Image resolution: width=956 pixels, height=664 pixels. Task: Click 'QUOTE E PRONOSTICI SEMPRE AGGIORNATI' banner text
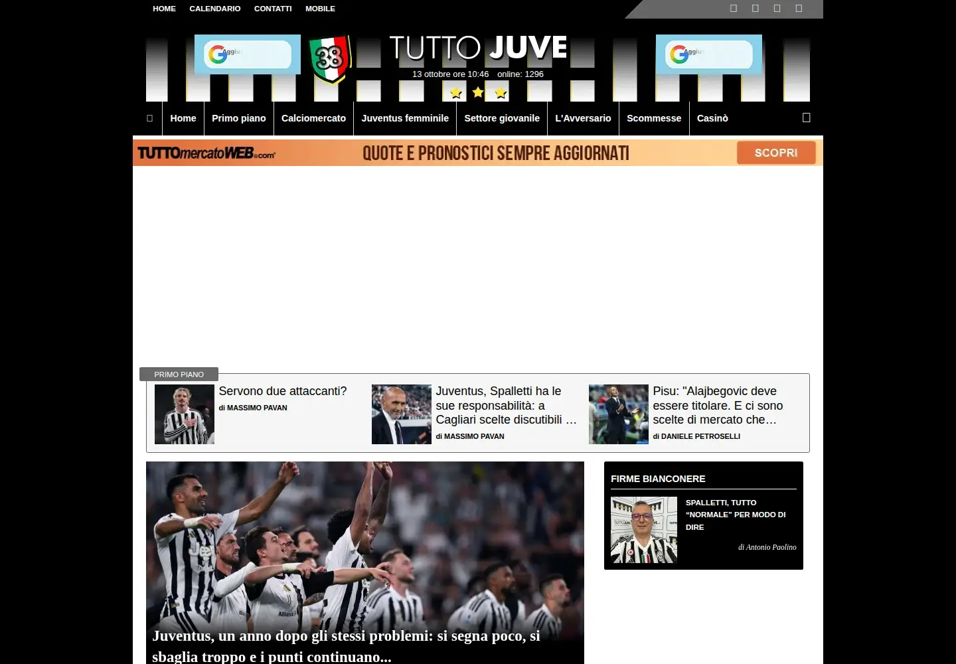point(496,153)
